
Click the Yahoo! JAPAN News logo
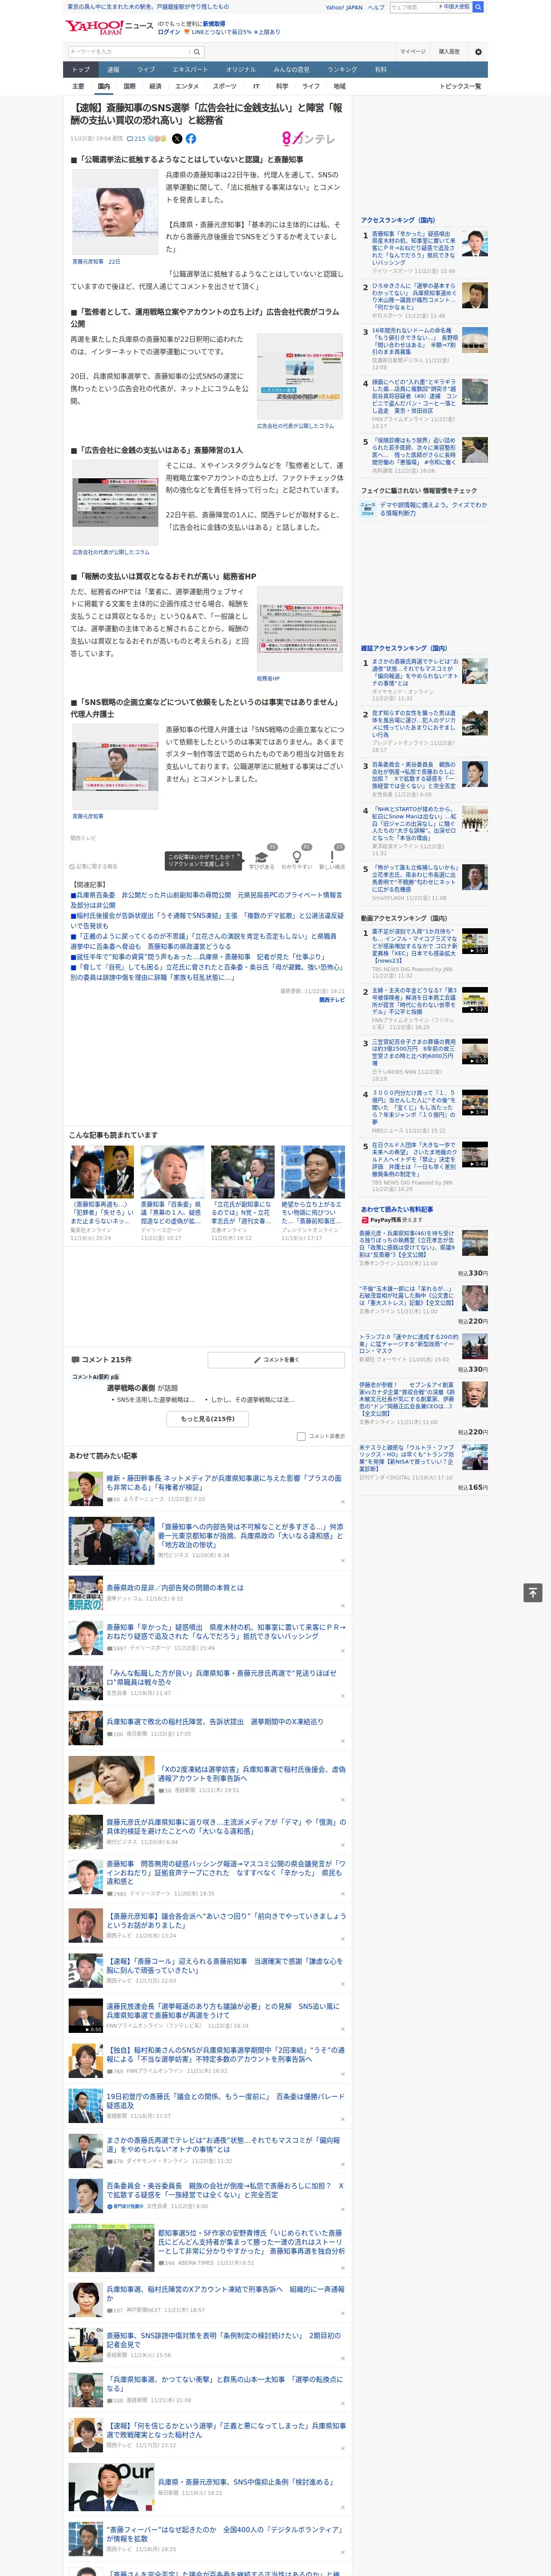click(108, 27)
